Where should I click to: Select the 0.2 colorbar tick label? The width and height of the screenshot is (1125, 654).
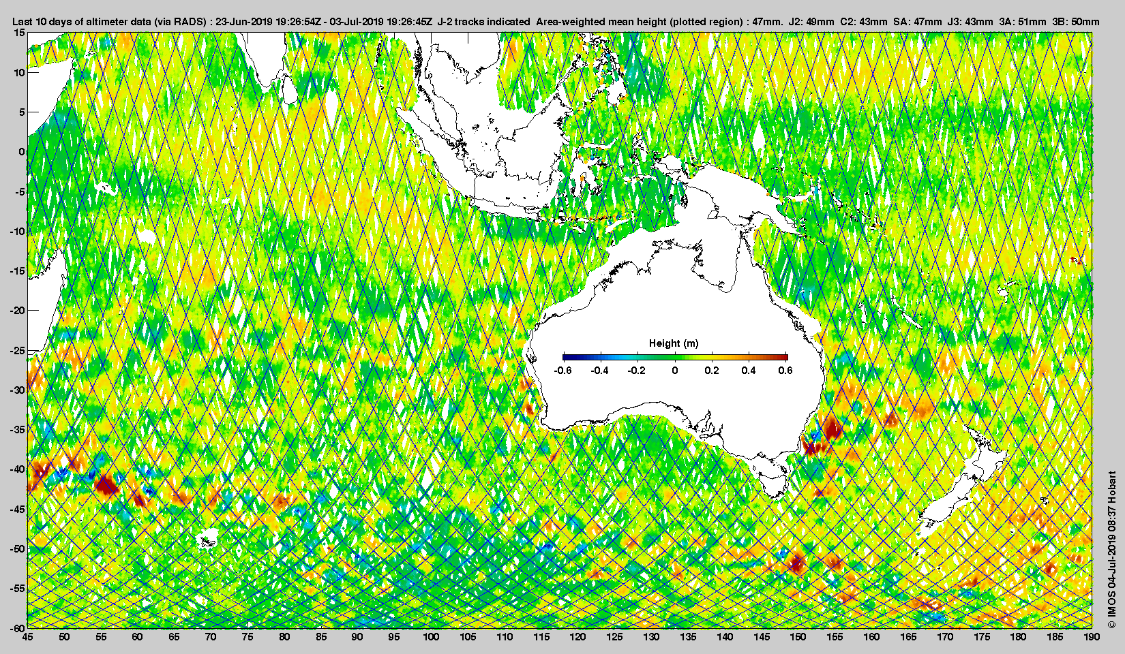712,371
